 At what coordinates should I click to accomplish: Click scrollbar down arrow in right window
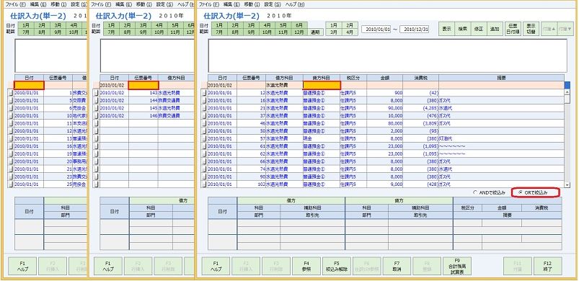pos(567,184)
